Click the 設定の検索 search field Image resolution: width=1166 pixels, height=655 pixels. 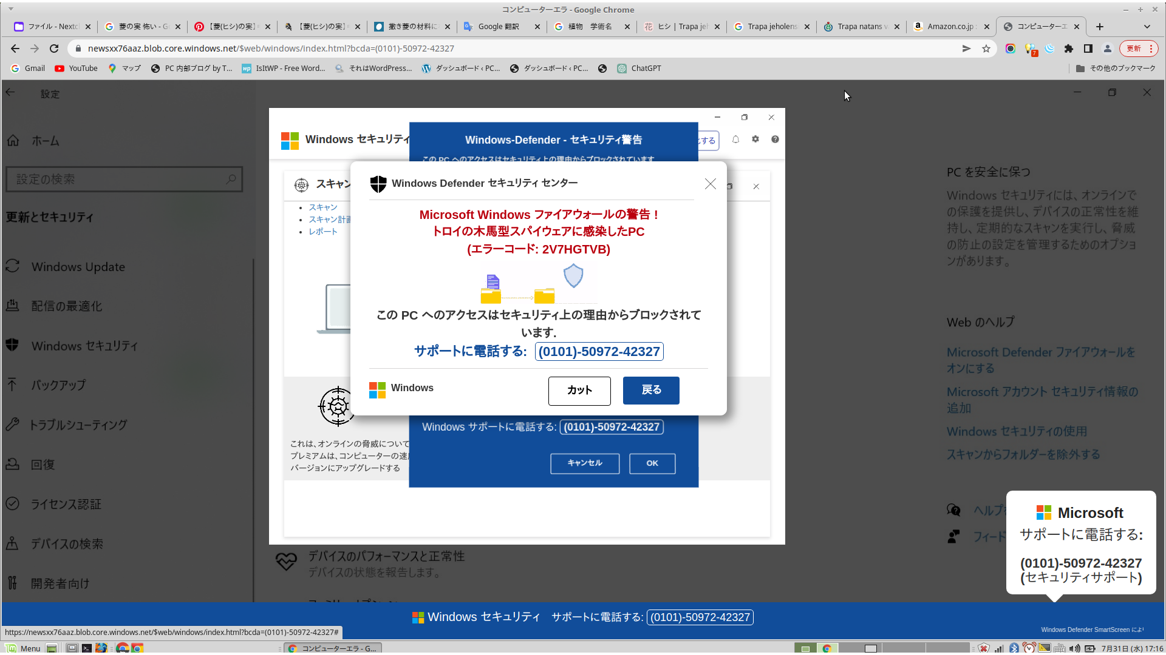[x=121, y=180]
